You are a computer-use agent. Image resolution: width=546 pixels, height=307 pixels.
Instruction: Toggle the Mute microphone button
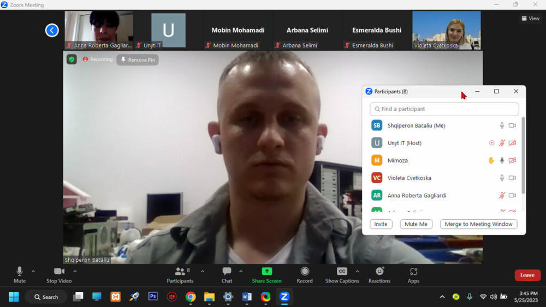[20, 272]
